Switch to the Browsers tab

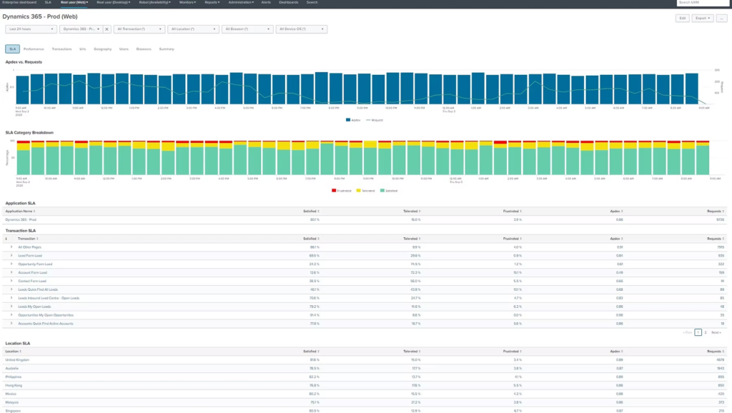[x=144, y=49]
